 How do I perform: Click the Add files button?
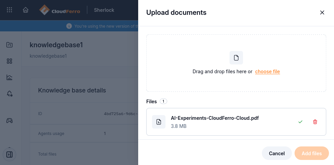click(x=312, y=153)
